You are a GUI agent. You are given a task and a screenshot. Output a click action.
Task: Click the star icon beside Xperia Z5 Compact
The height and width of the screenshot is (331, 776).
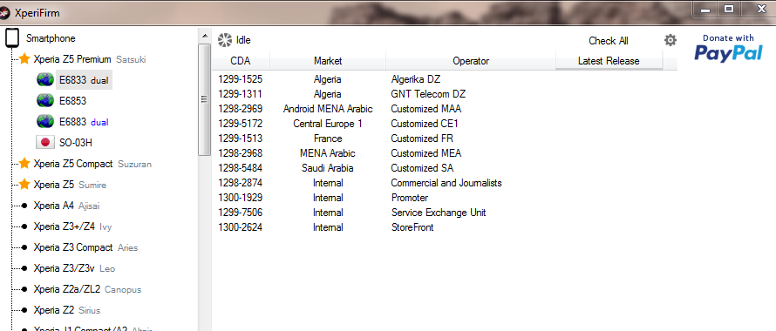[24, 163]
